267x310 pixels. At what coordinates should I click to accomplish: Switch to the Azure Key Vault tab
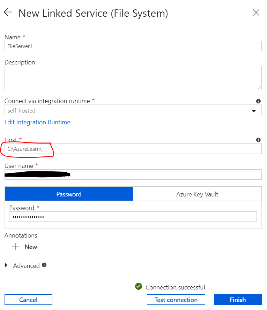(197, 194)
